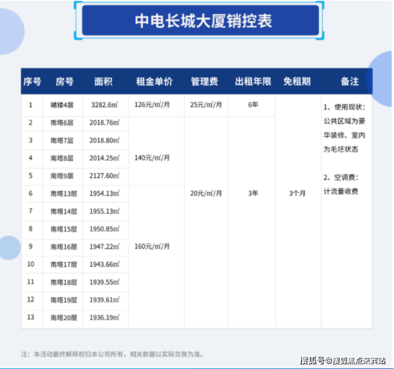Select the 出租年限 column header
The height and width of the screenshot is (369, 394).
coord(253,81)
